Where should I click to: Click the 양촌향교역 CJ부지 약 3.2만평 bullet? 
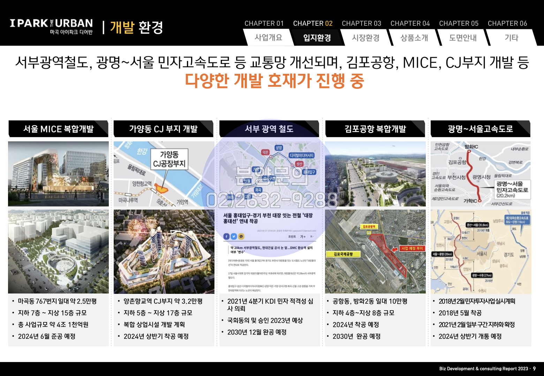(163, 301)
